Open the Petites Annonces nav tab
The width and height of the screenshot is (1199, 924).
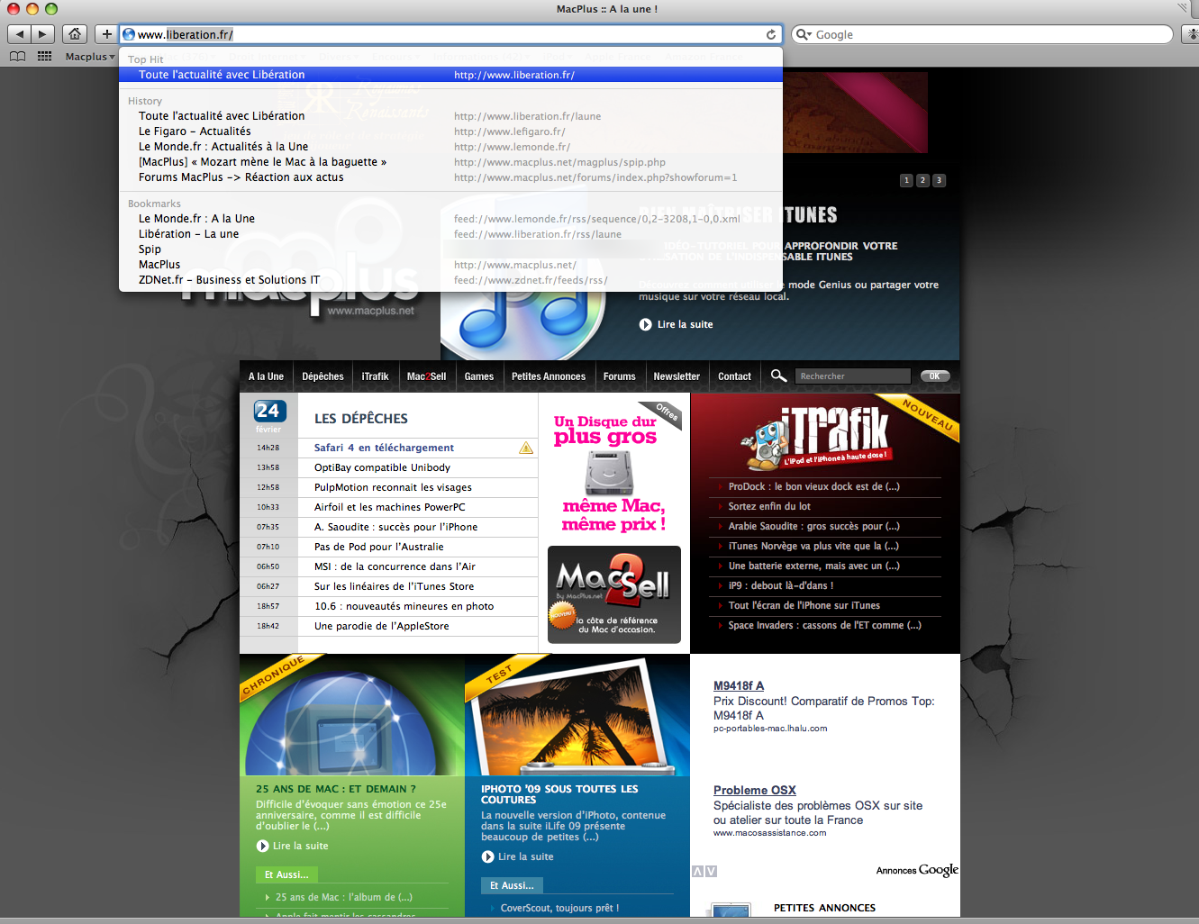[x=549, y=376]
